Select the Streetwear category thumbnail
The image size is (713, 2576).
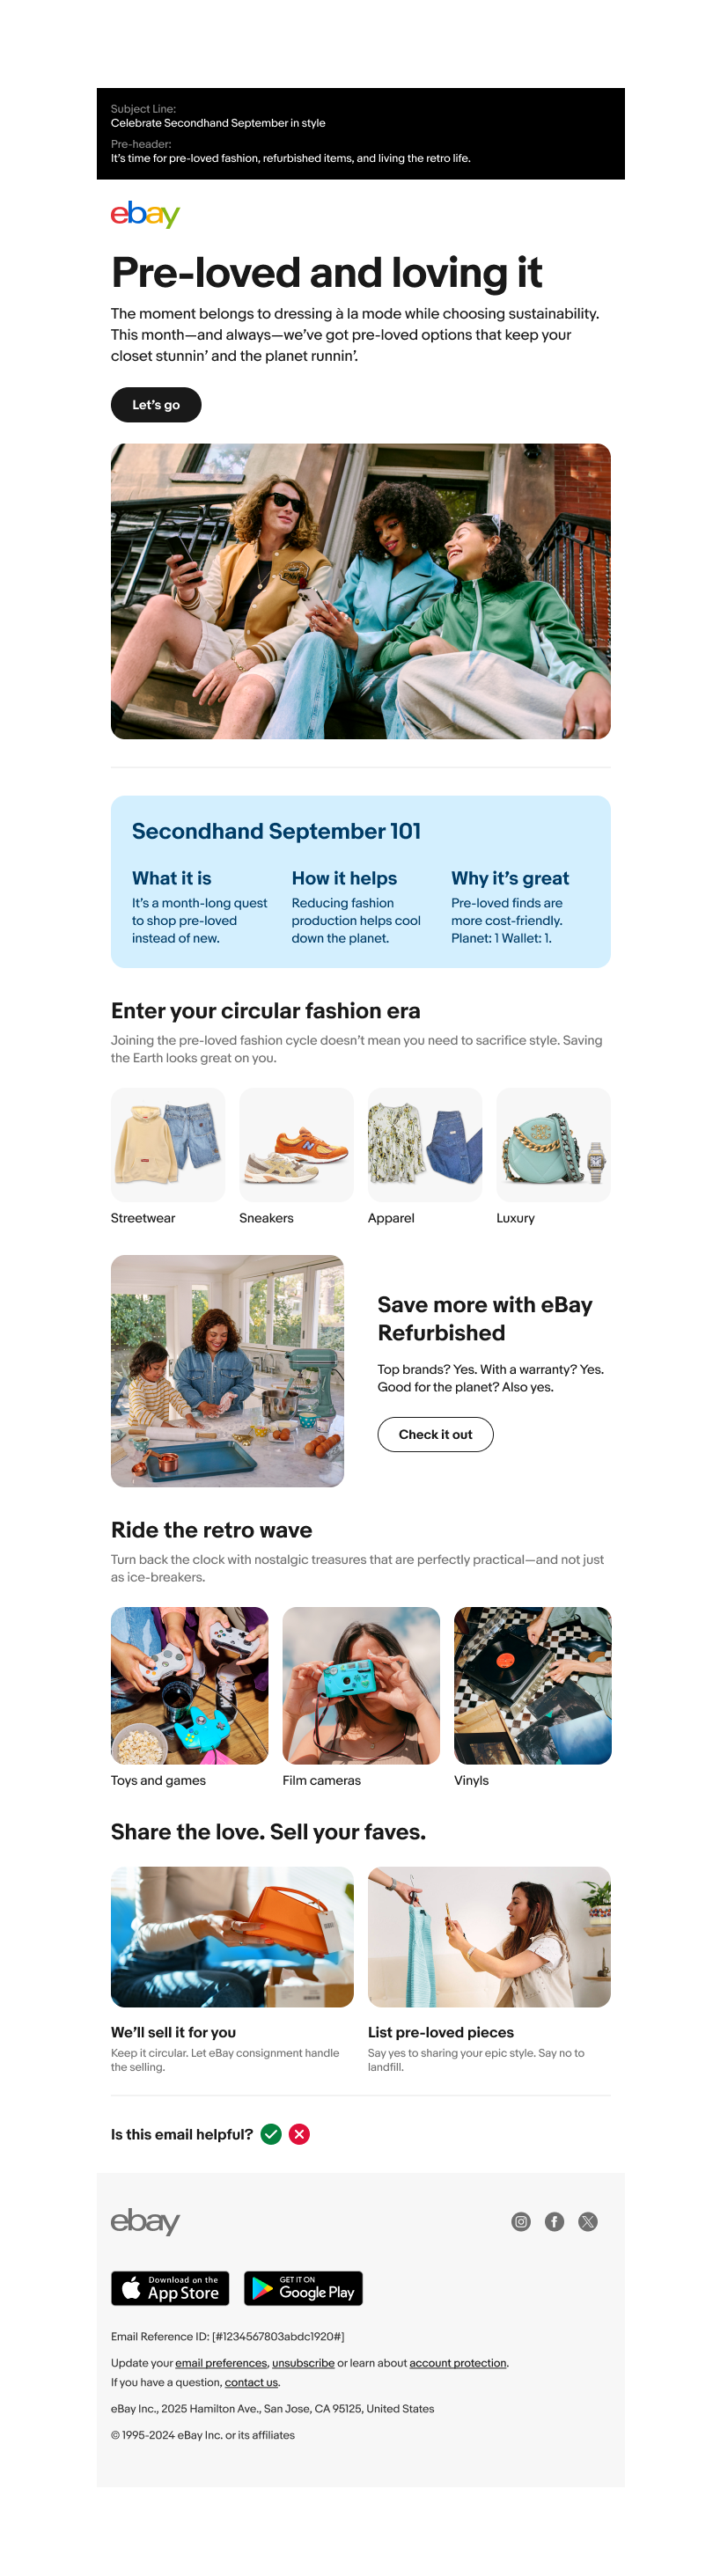(168, 1145)
